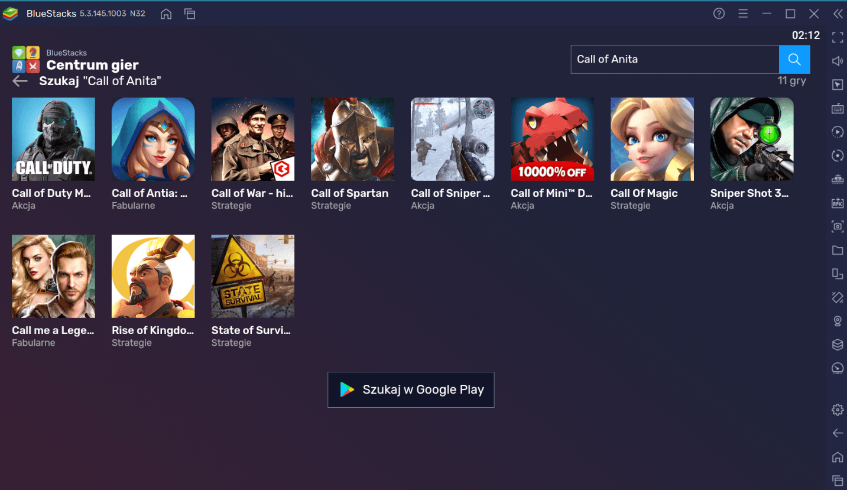Click the Centrum gier heading
Image resolution: width=847 pixels, height=490 pixels.
click(x=93, y=65)
